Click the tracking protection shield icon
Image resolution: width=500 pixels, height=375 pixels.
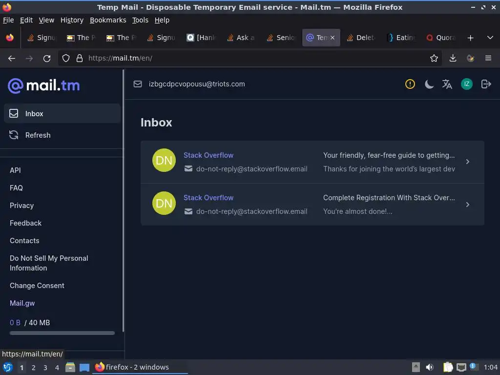click(x=66, y=59)
